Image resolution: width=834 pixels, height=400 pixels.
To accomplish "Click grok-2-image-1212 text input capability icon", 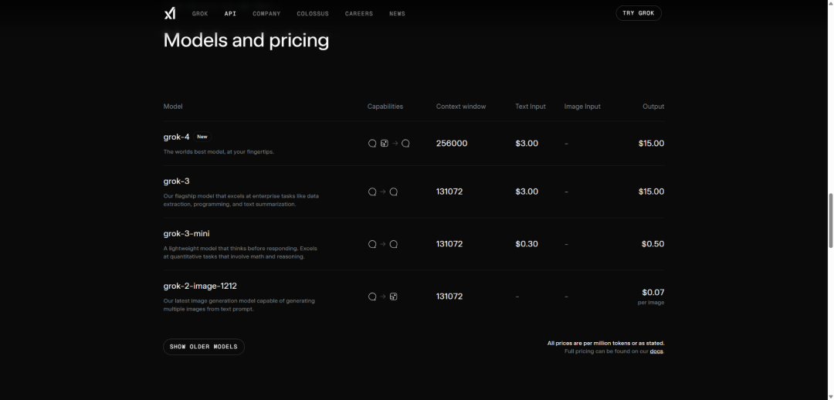I will tap(372, 297).
